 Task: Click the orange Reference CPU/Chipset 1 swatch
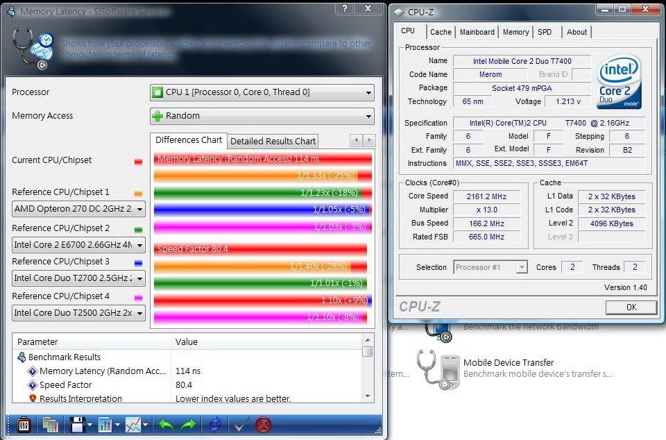[x=139, y=194]
